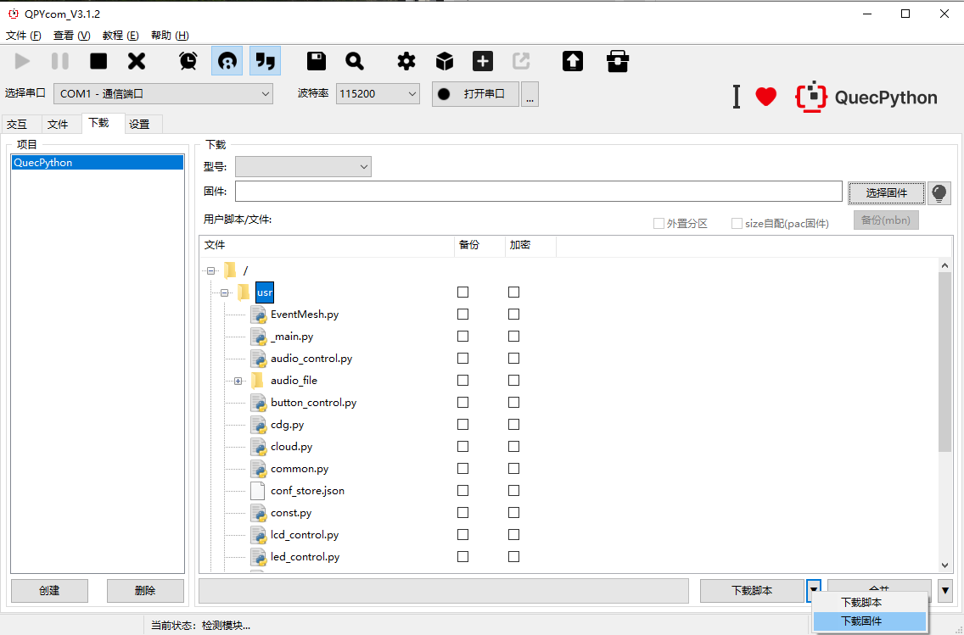Open the 教程 (E) menu
The height and width of the screenshot is (635, 964).
point(120,36)
